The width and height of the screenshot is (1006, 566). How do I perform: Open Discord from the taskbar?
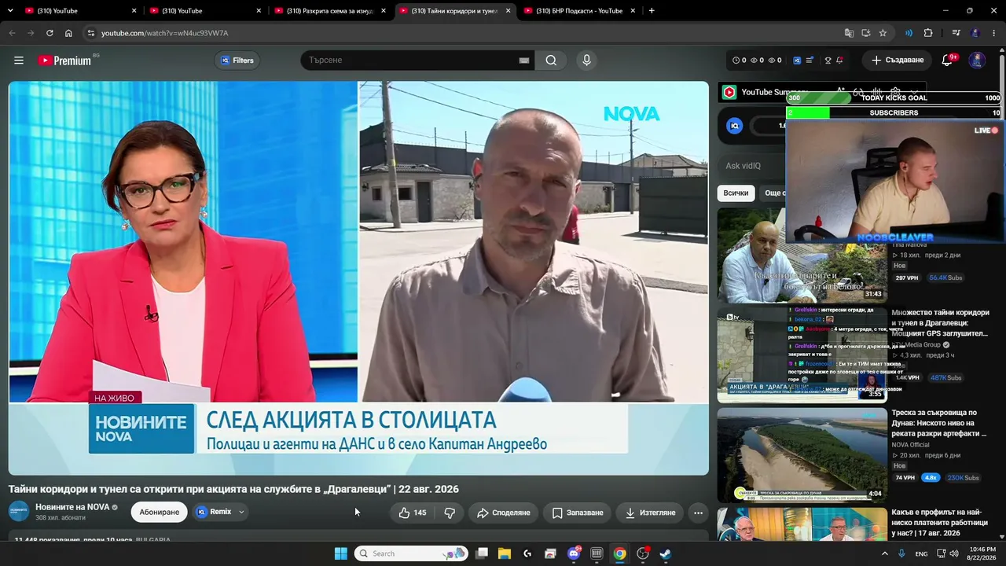[x=574, y=553]
